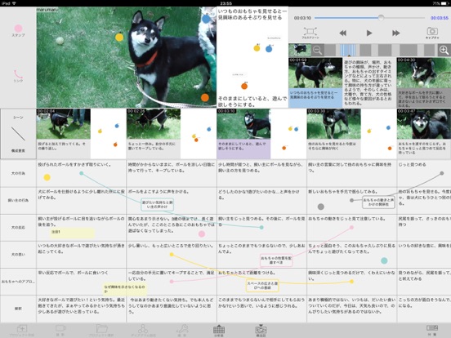
Task: Open the stamp diagram beside 00:02:04 scene
Action: pos(109,134)
